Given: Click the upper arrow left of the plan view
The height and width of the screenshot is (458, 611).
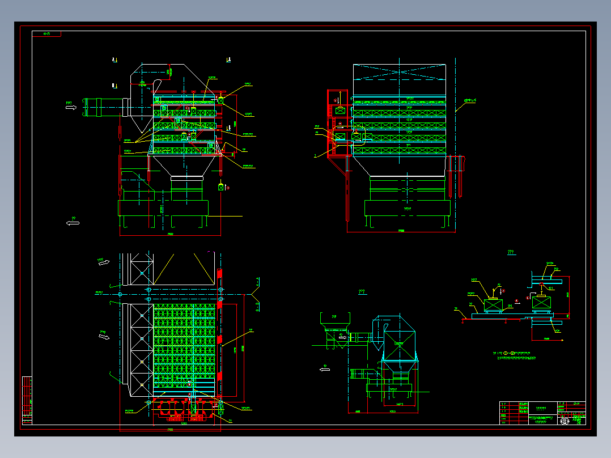Looking at the screenshot, I should coord(104,262).
